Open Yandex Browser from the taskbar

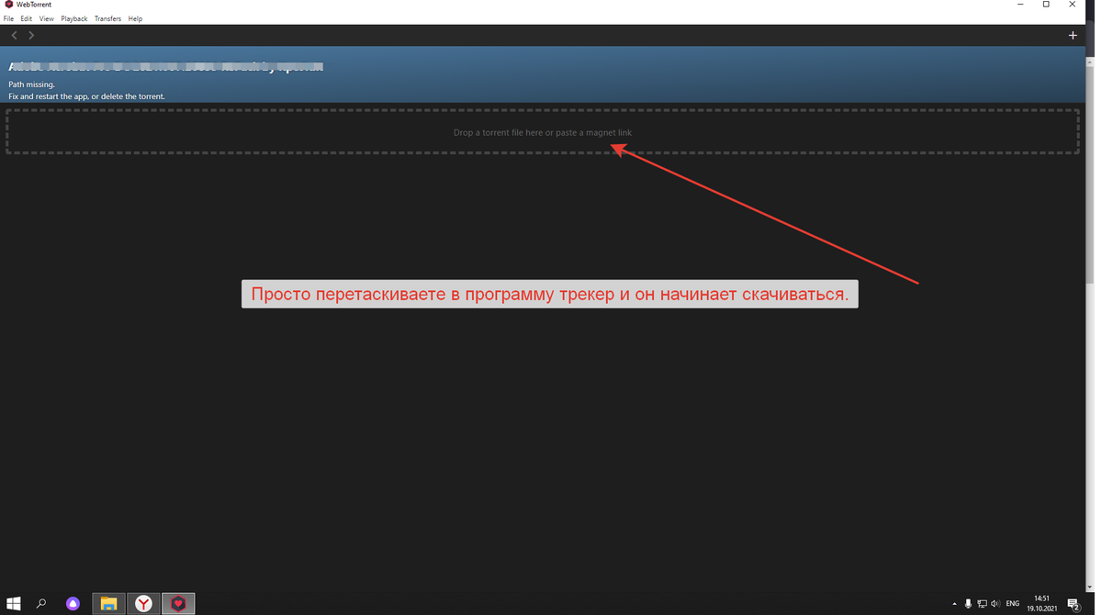pyautogui.click(x=143, y=603)
